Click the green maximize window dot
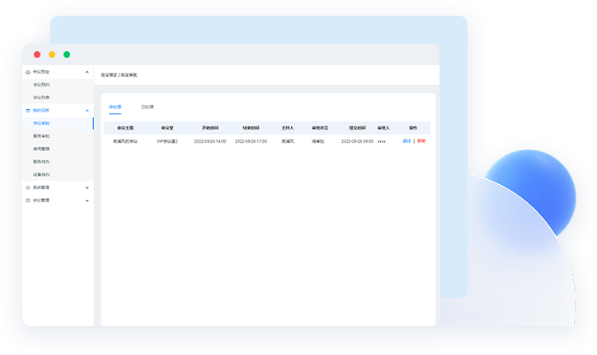The image size is (597, 355). pyautogui.click(x=67, y=54)
